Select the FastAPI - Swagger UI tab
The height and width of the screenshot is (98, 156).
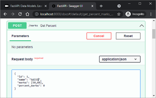[x=73, y=6]
